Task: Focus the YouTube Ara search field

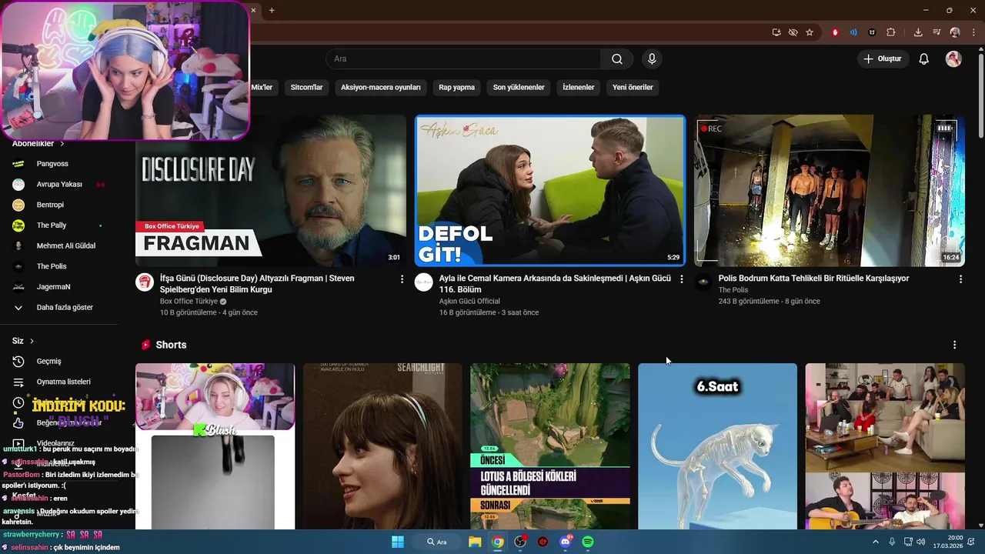Action: (463, 58)
